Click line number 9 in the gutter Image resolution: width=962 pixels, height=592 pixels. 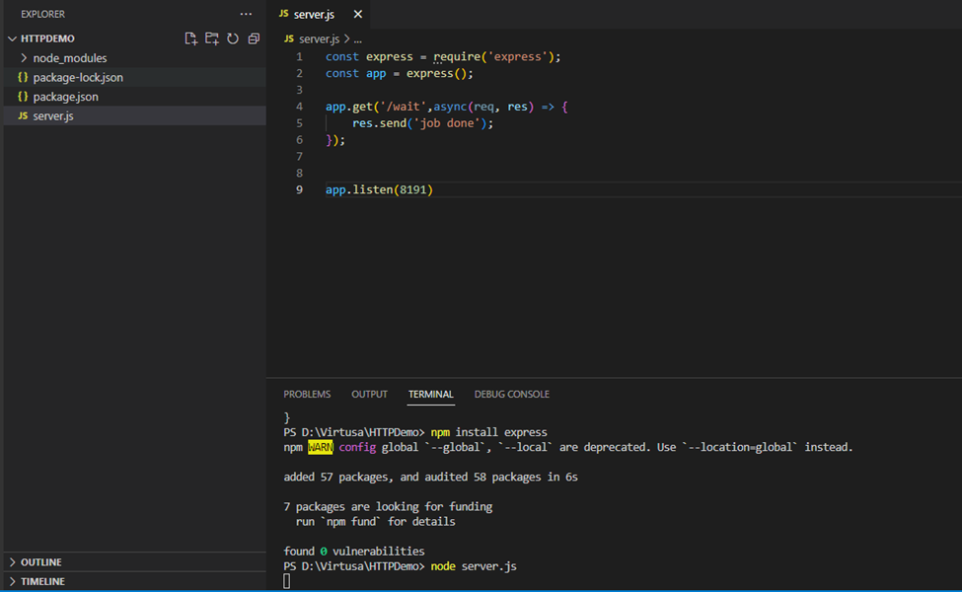299,189
